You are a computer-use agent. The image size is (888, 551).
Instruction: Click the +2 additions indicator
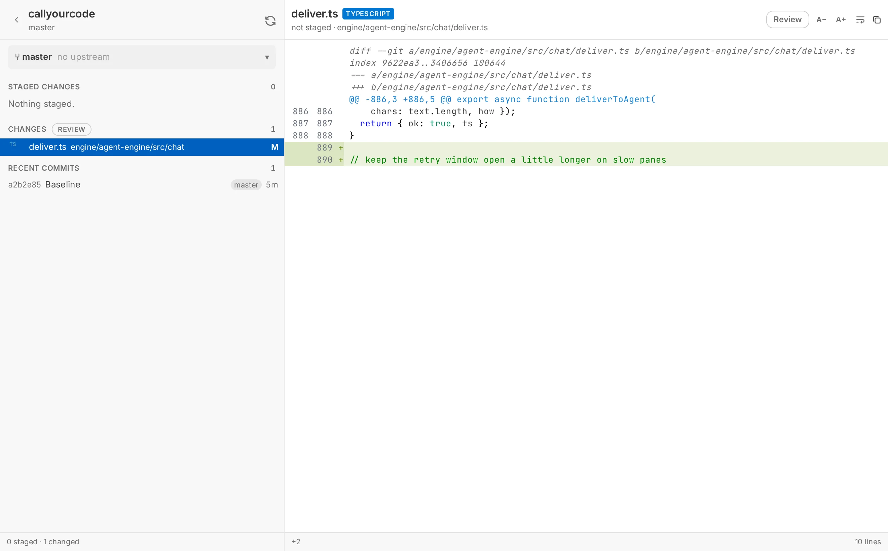click(x=296, y=542)
